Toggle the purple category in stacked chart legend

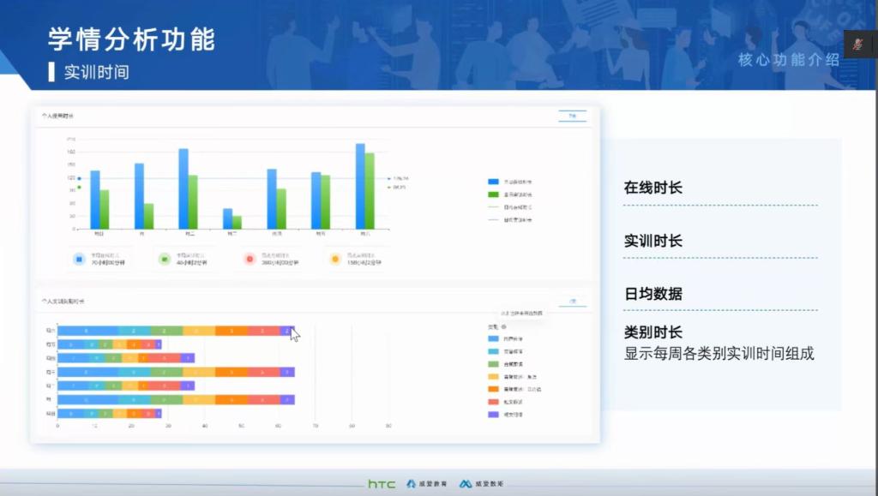492,414
